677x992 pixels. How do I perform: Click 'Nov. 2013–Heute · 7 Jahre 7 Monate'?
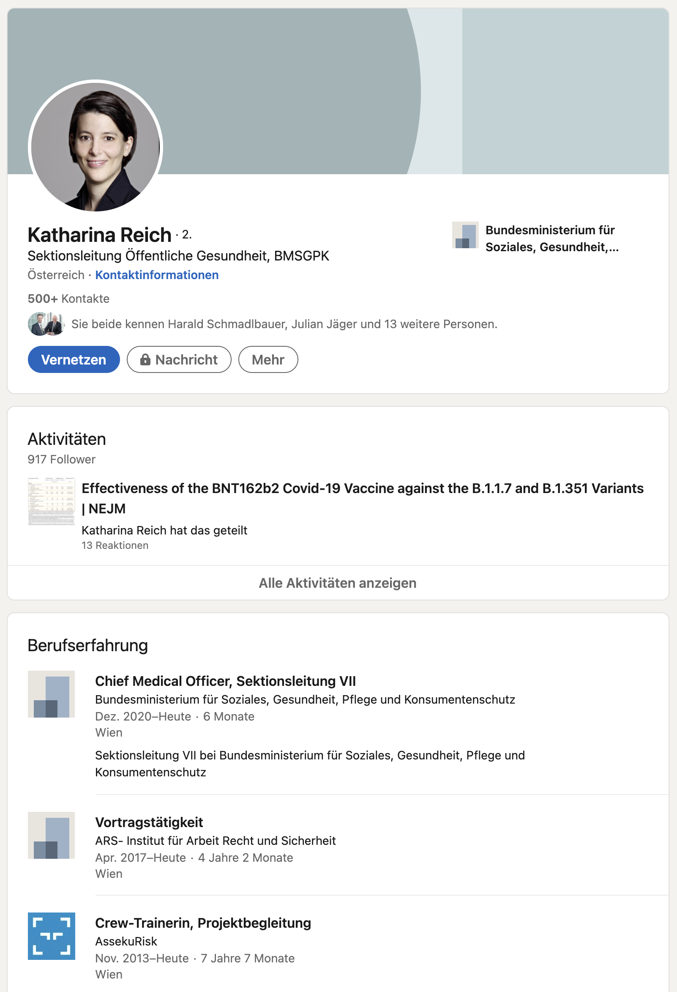pos(195,958)
